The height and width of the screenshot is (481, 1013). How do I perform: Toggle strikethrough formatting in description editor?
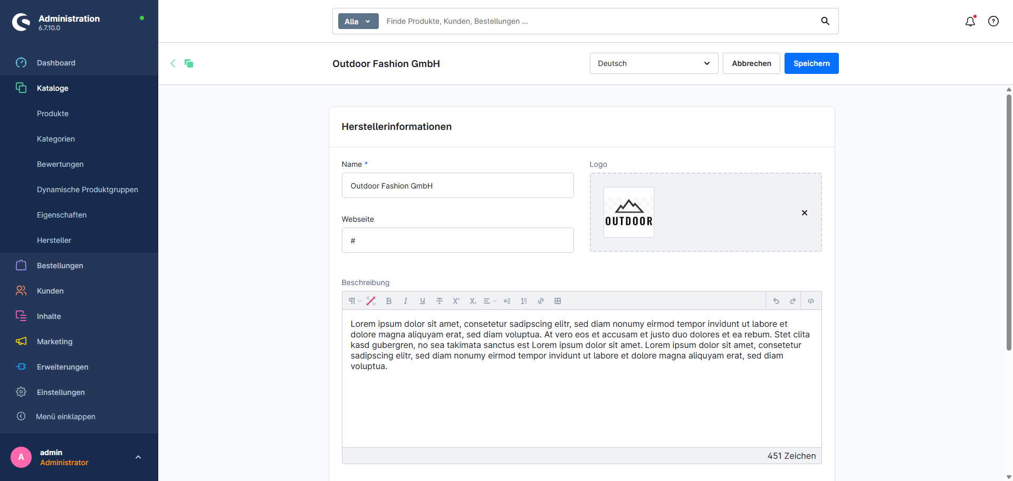pos(439,301)
